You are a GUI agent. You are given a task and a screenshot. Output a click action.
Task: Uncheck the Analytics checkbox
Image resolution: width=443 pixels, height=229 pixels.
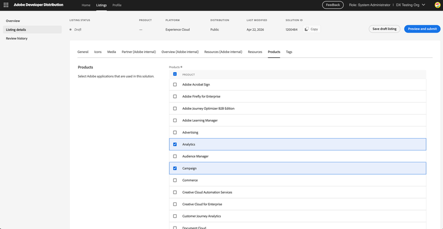[175, 144]
